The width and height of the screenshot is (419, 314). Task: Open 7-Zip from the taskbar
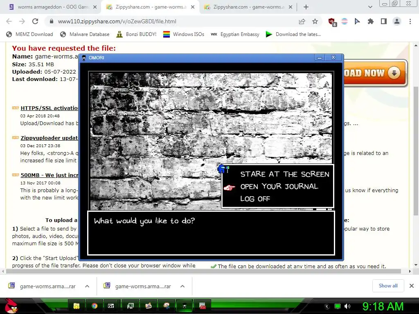(111, 306)
